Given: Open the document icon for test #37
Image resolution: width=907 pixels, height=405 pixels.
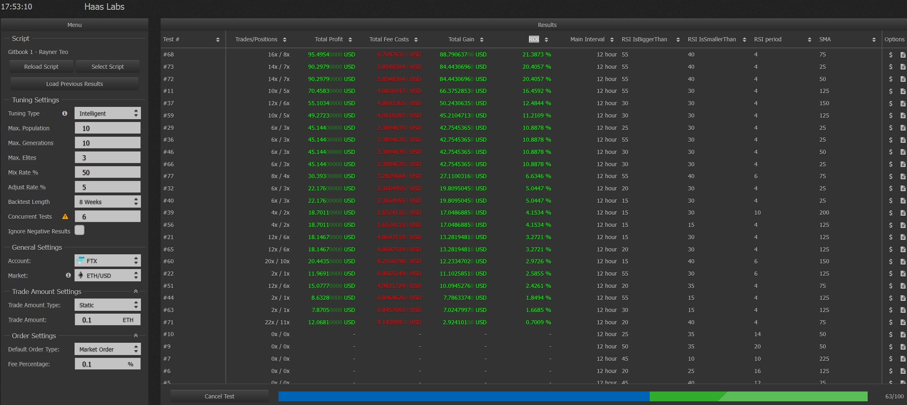Looking at the screenshot, I should (x=903, y=104).
